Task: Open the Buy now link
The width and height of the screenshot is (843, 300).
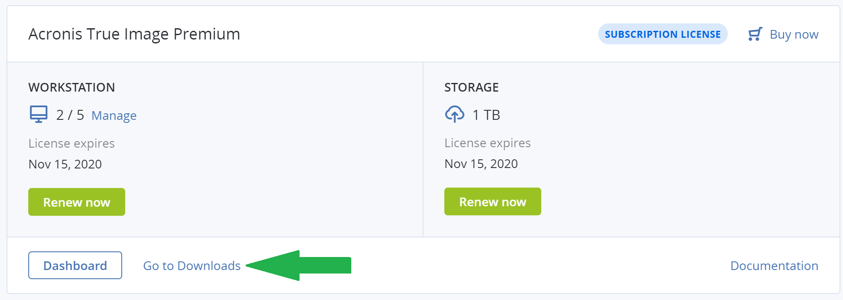Action: tap(794, 34)
